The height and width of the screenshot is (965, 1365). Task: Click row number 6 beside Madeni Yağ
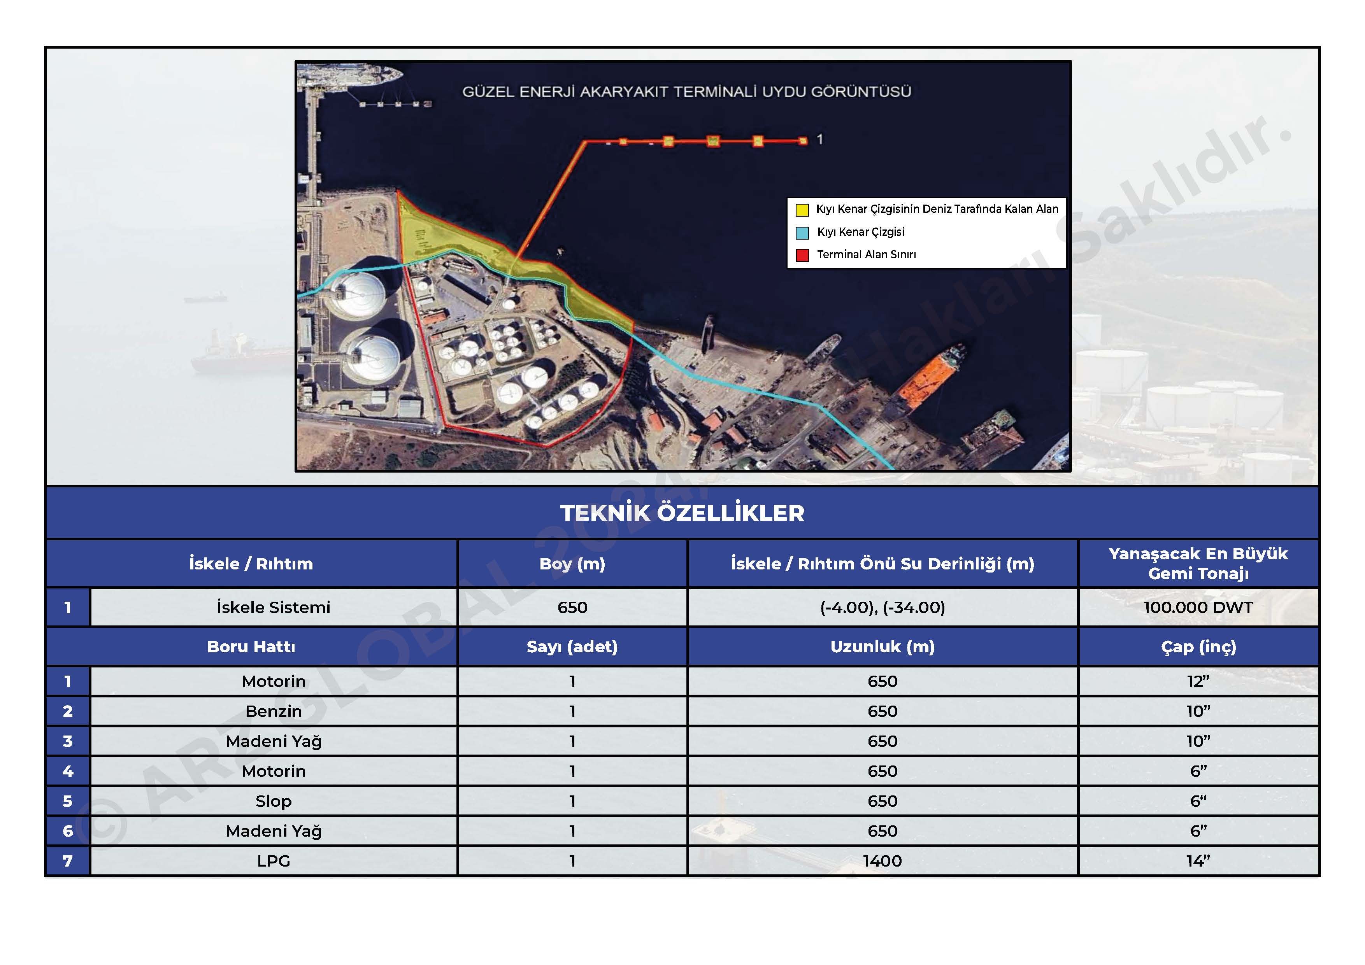pyautogui.click(x=68, y=831)
